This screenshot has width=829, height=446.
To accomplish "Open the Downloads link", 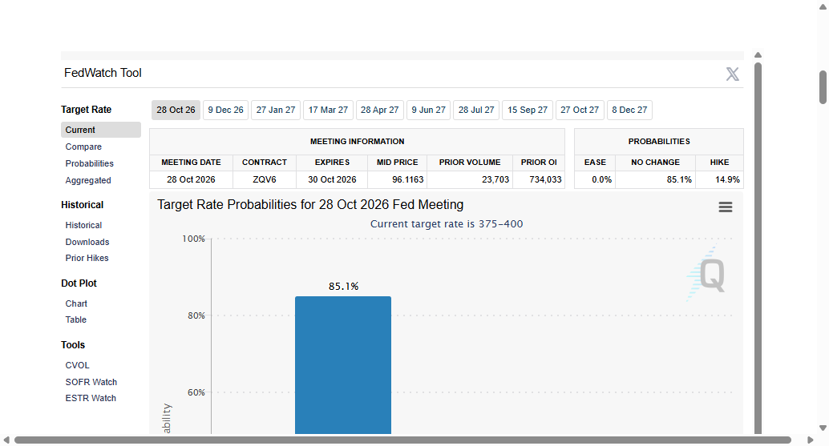I will (x=87, y=242).
